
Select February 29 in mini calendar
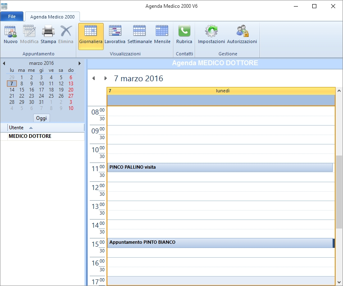pyautogui.click(x=12, y=77)
